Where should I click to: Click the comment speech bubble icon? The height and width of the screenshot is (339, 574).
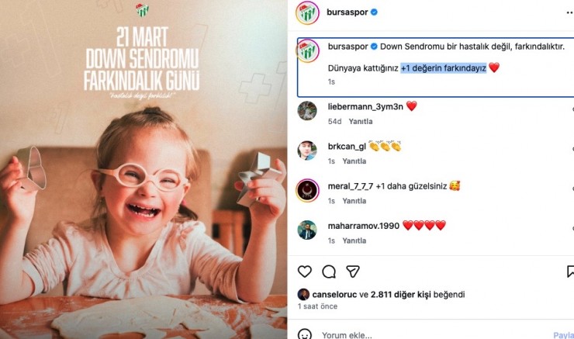pyautogui.click(x=329, y=272)
